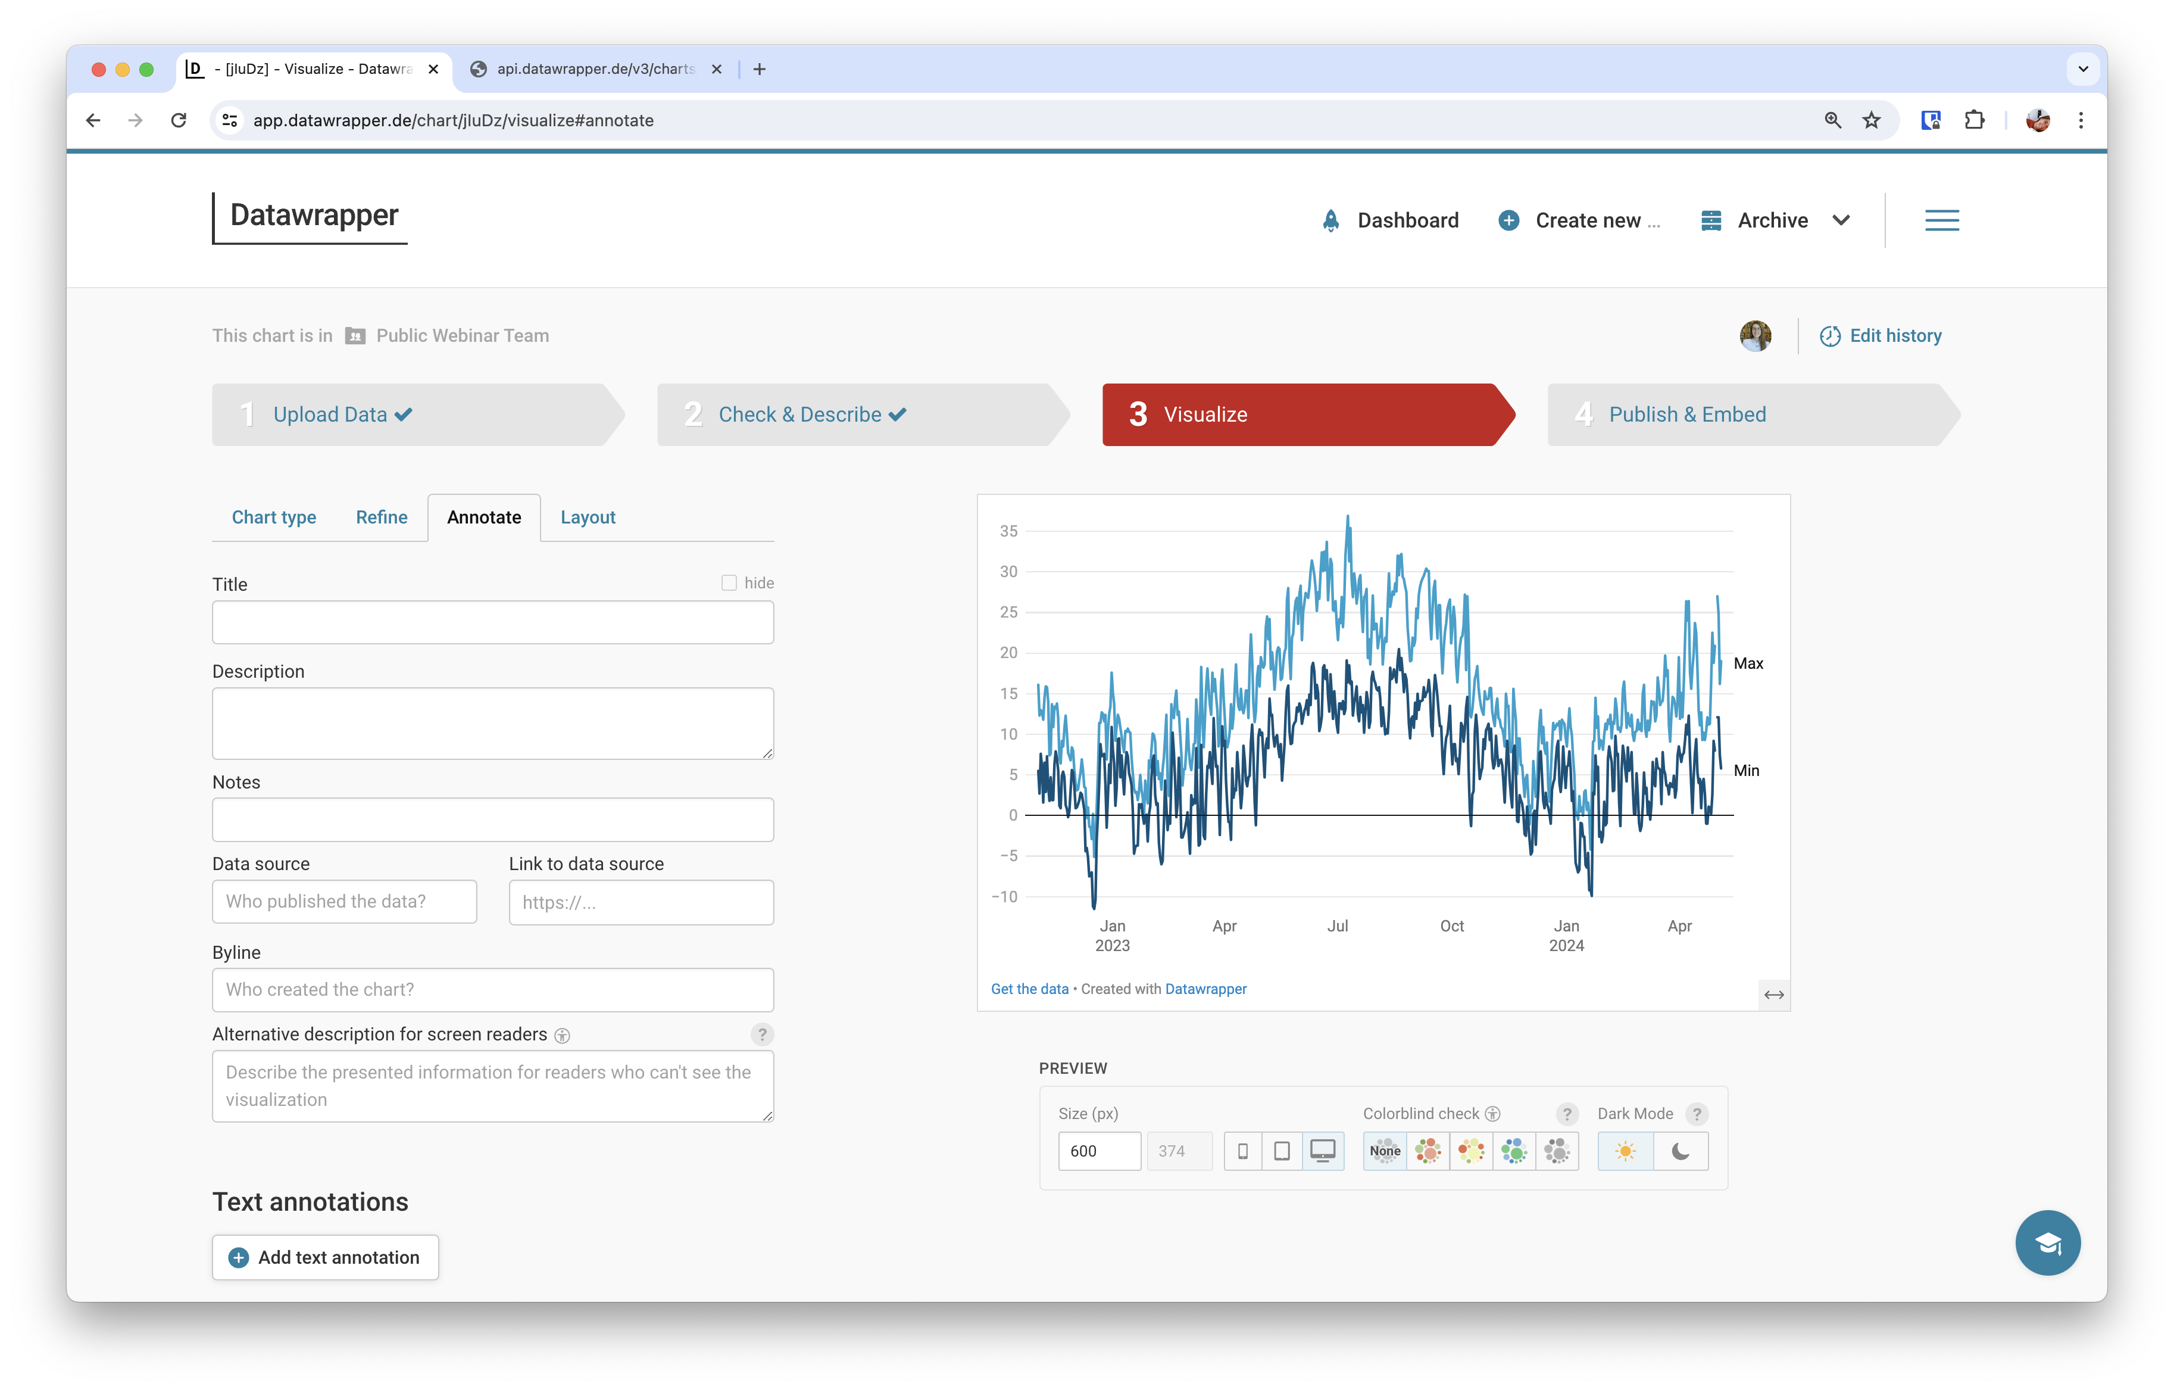The width and height of the screenshot is (2174, 1390).
Task: Select the fourth colorblind simulation swatch
Action: 1514,1152
